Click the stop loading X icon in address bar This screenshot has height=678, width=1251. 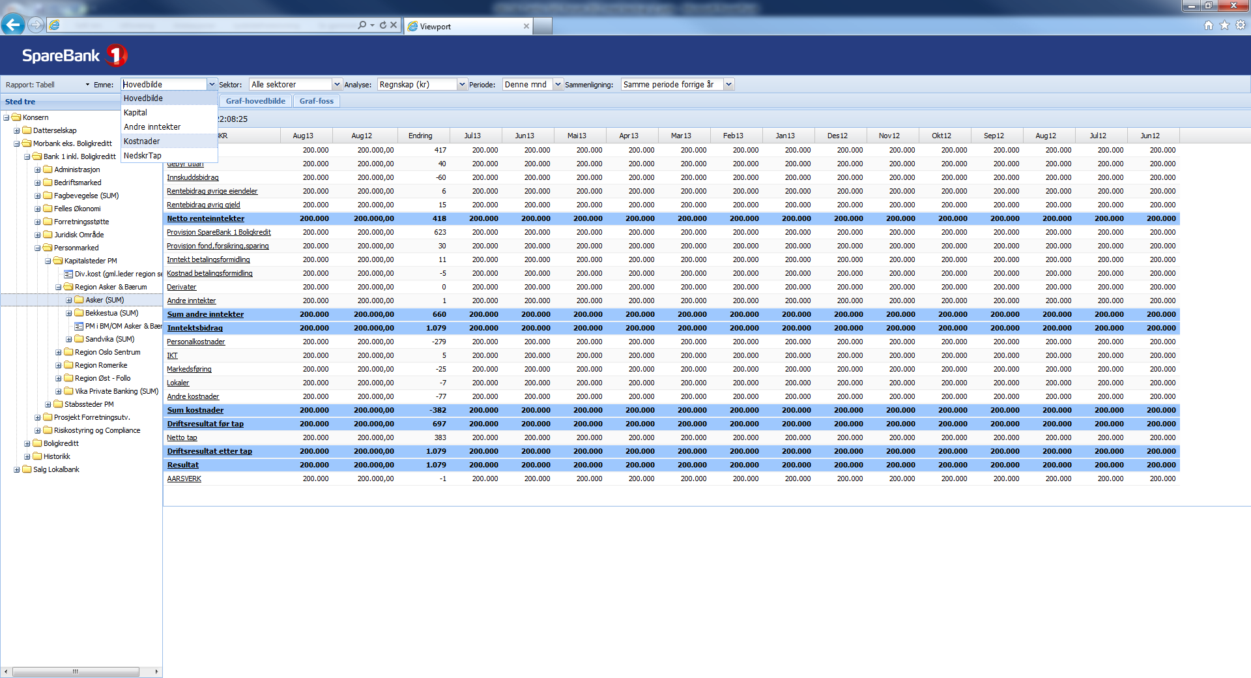pos(394,25)
